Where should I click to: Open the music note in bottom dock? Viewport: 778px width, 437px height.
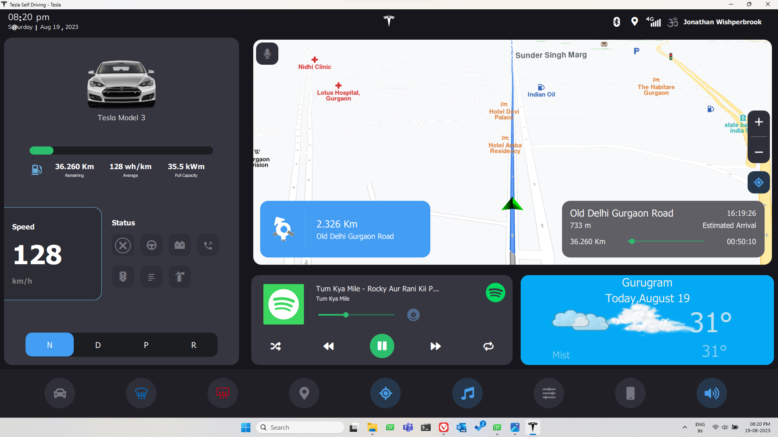[467, 393]
